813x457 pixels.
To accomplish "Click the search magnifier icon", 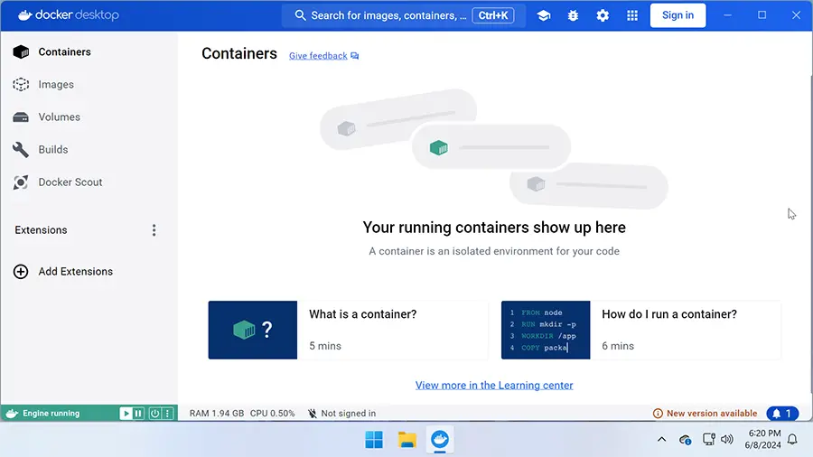I will [x=300, y=15].
